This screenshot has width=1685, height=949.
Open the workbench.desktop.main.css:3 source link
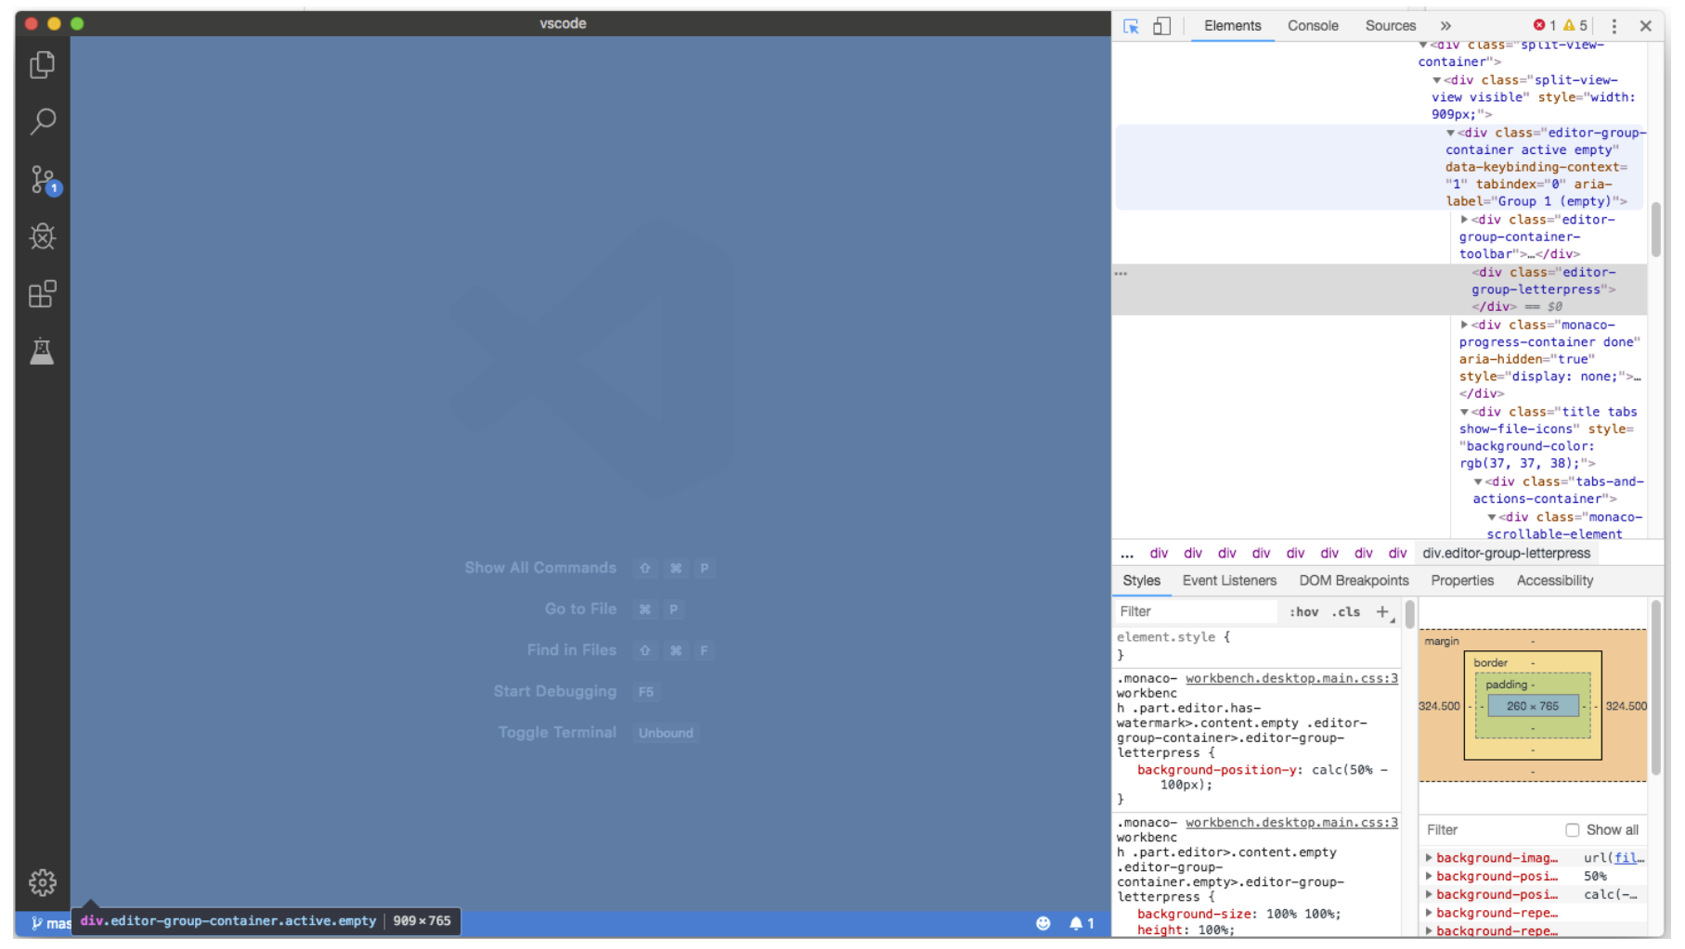click(x=1290, y=678)
